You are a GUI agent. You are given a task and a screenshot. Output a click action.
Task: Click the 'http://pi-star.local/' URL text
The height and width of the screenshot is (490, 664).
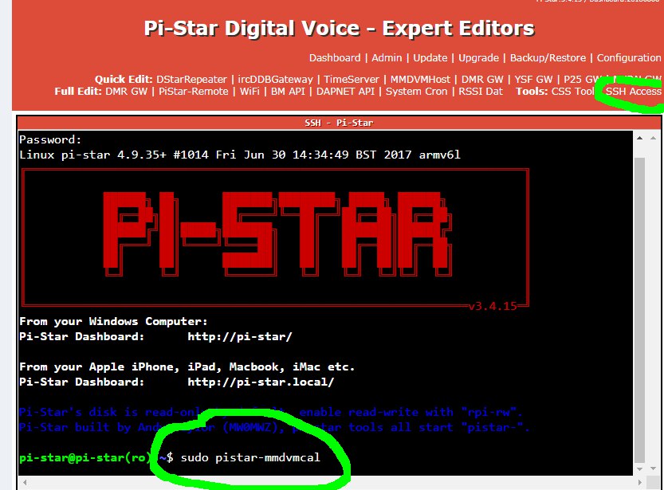coord(261,382)
